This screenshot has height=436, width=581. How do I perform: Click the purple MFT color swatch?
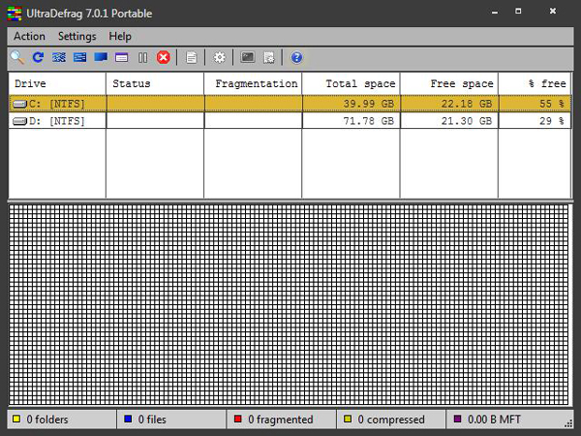458,419
